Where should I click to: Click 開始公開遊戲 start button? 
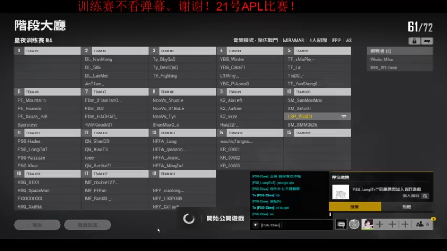coord(225,219)
